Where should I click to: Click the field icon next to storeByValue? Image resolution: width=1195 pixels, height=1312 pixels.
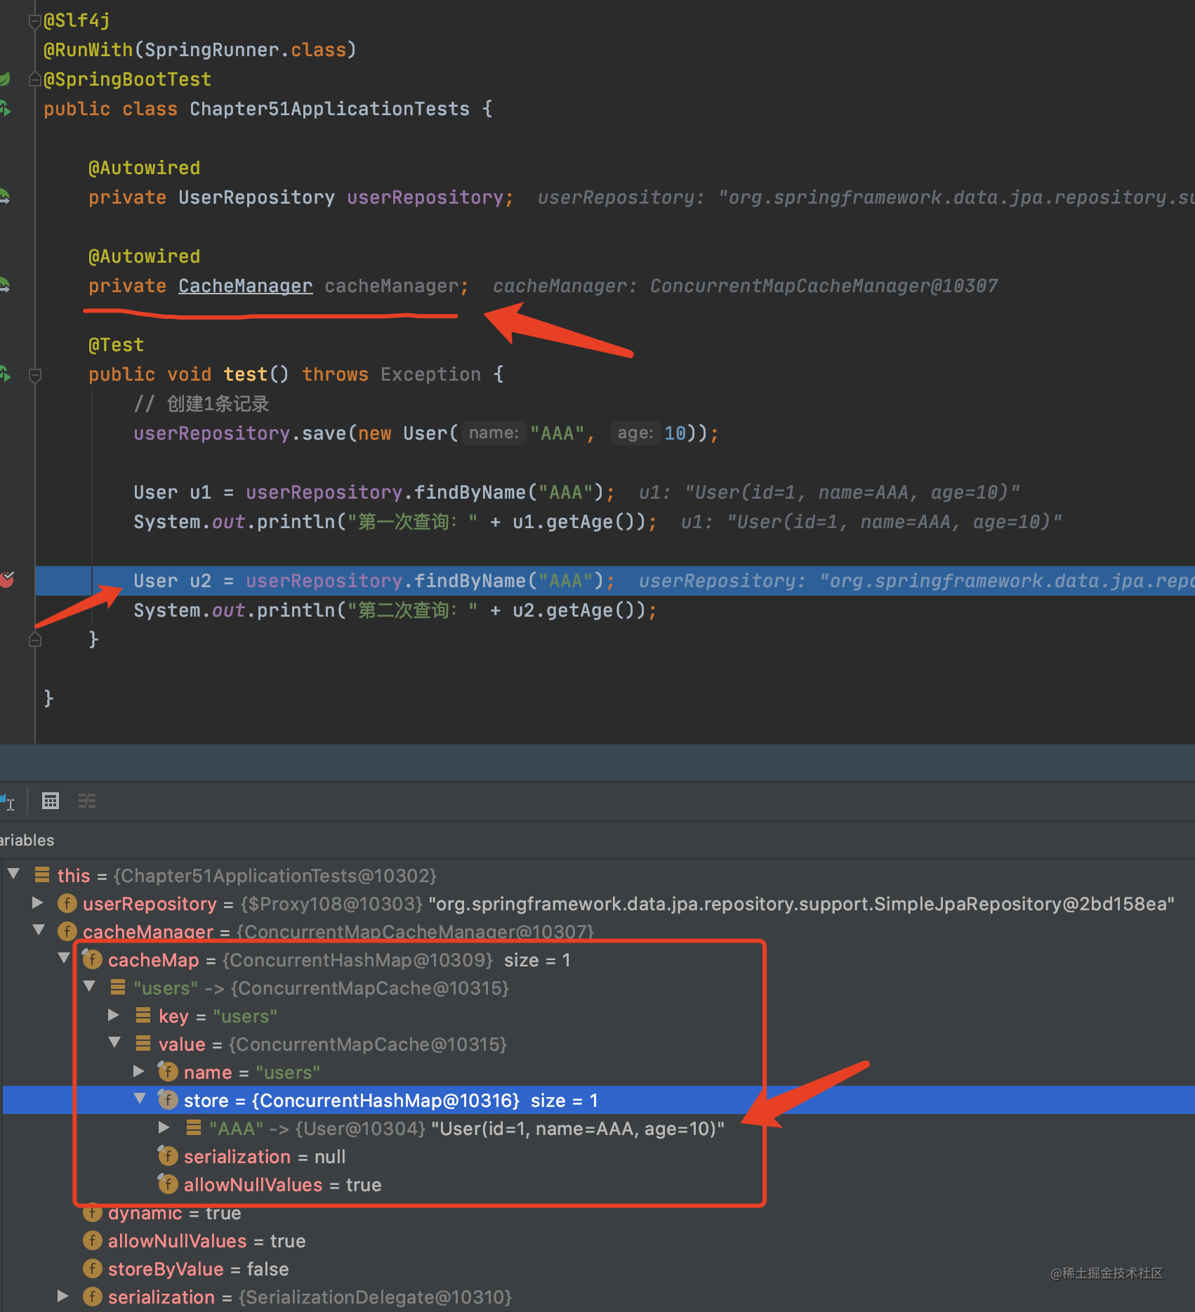(93, 1269)
